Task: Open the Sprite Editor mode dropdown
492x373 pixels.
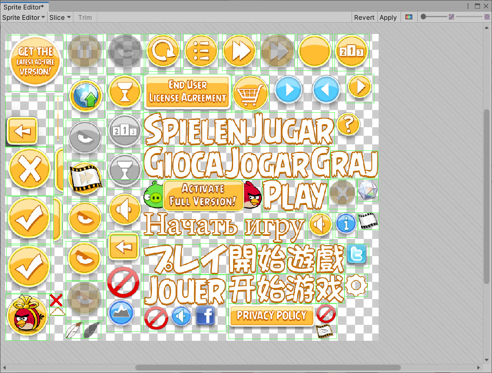Action: pos(24,18)
